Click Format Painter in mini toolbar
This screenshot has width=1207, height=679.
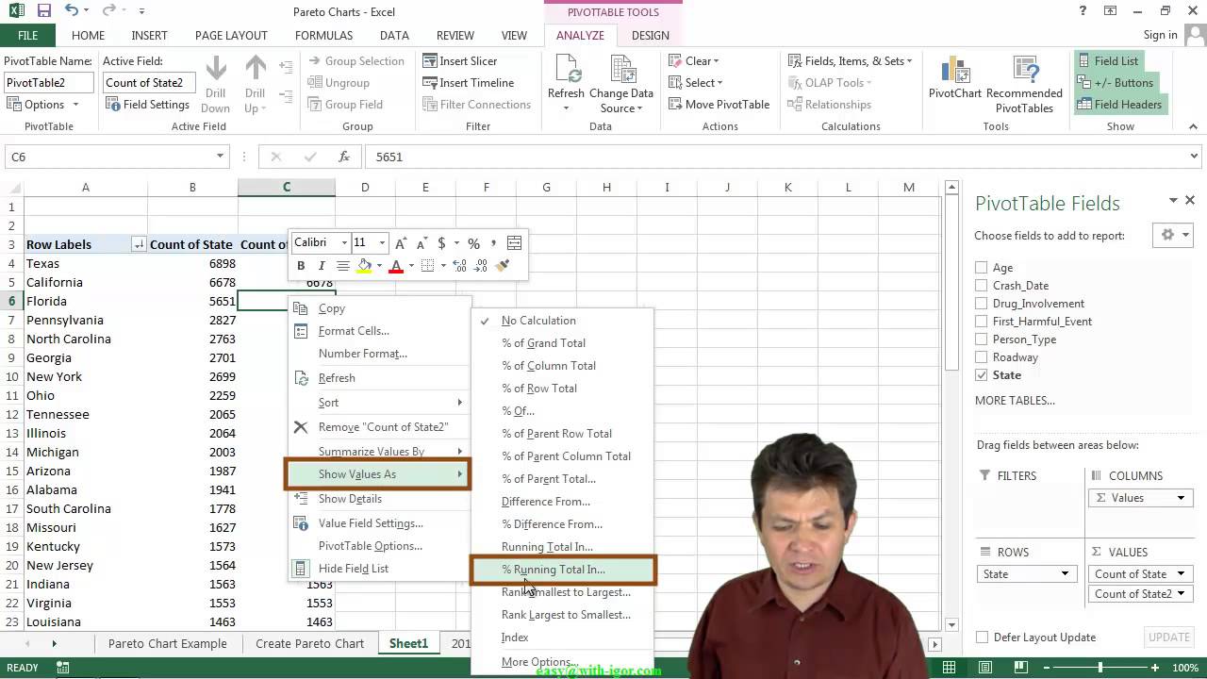tap(503, 266)
